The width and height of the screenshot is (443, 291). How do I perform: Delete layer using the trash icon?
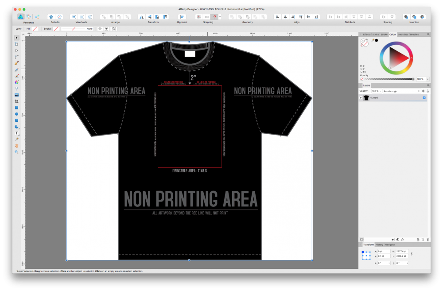click(x=427, y=239)
